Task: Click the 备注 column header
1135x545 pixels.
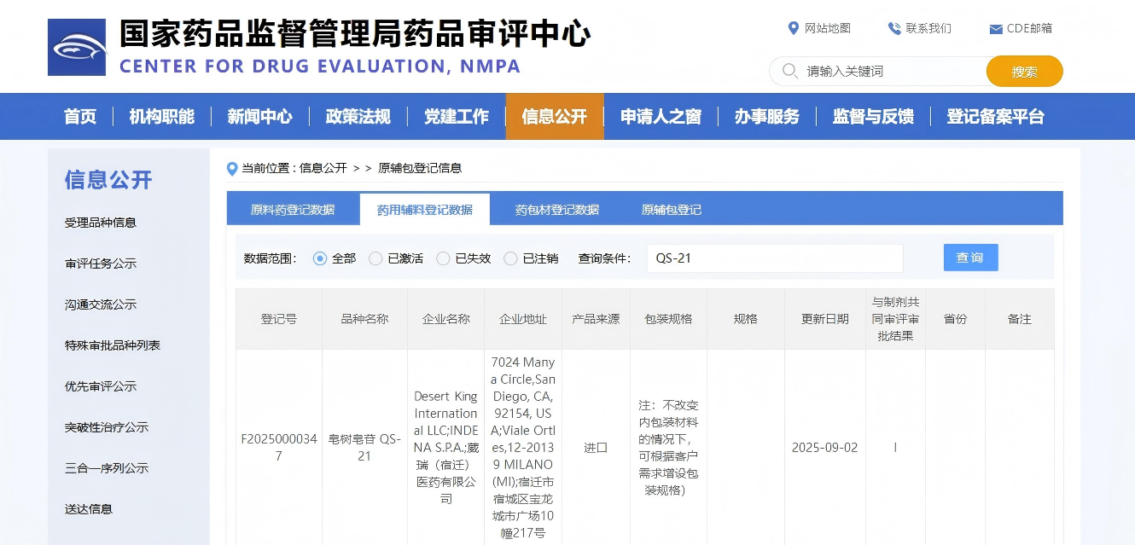Action: (1020, 319)
